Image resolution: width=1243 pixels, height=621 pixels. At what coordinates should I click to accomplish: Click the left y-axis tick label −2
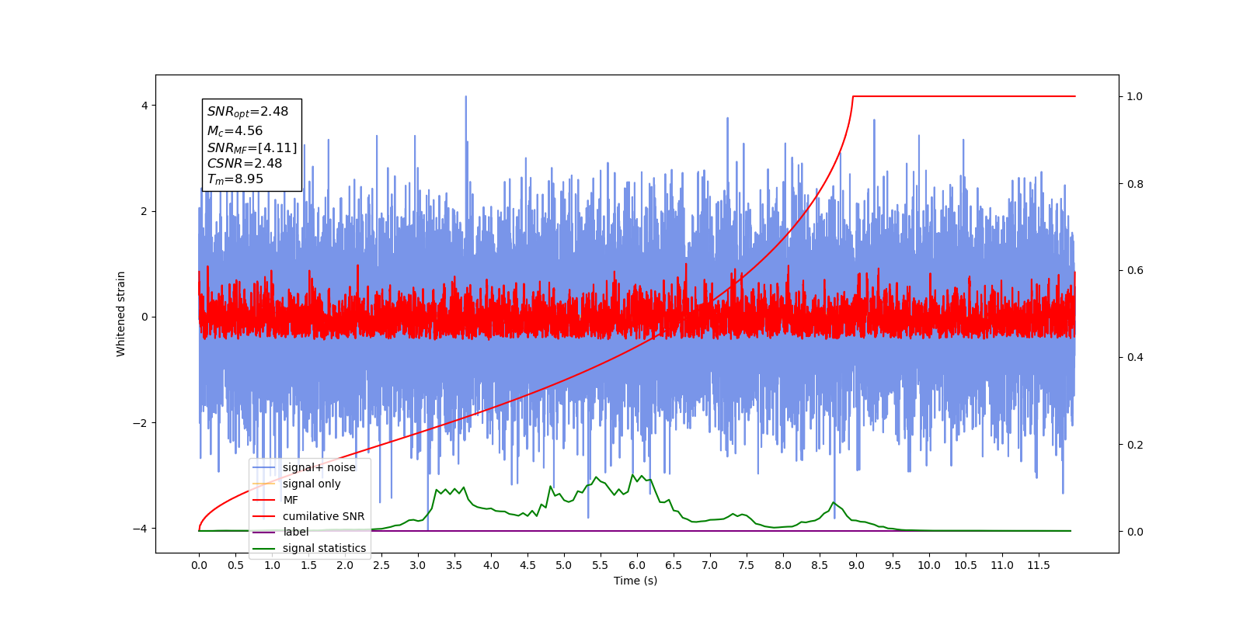click(x=138, y=423)
